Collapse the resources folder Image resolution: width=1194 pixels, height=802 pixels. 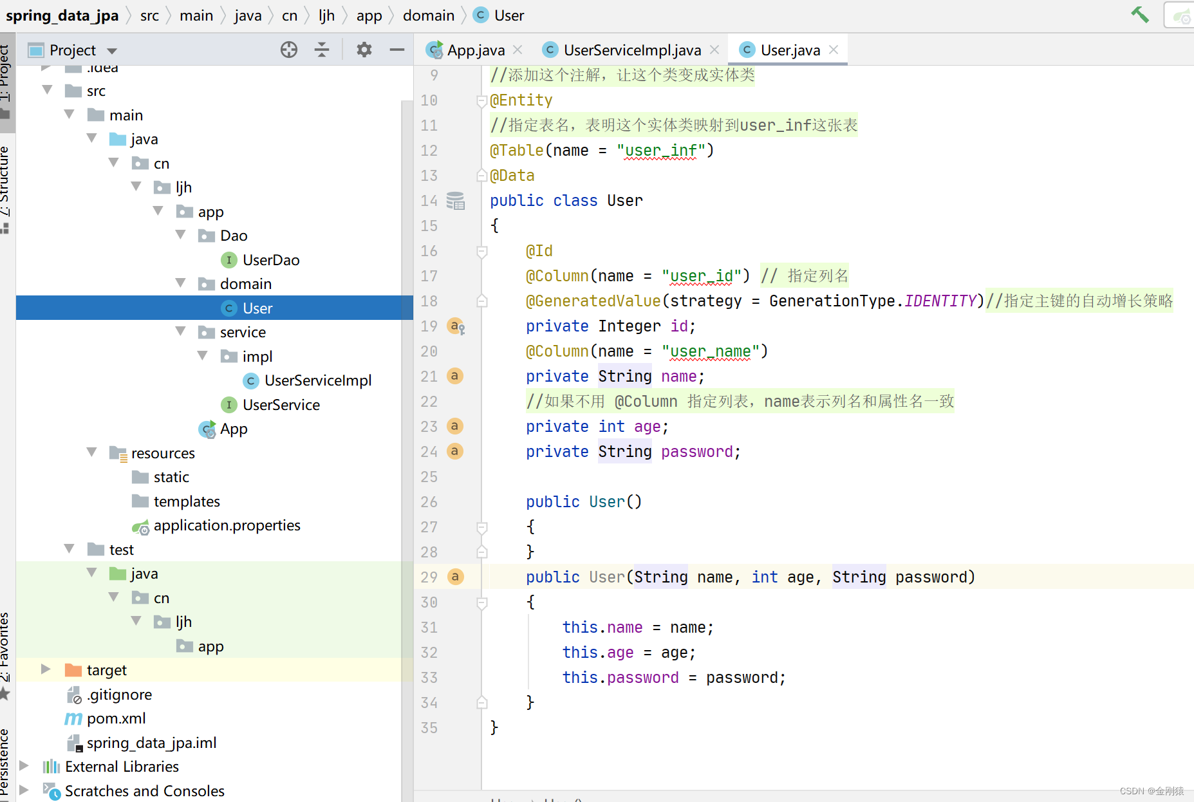pos(92,452)
